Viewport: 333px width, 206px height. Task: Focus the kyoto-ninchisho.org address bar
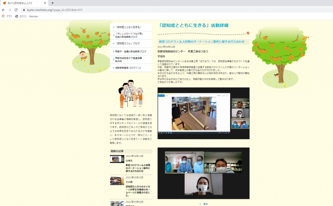pyautogui.click(x=55, y=10)
